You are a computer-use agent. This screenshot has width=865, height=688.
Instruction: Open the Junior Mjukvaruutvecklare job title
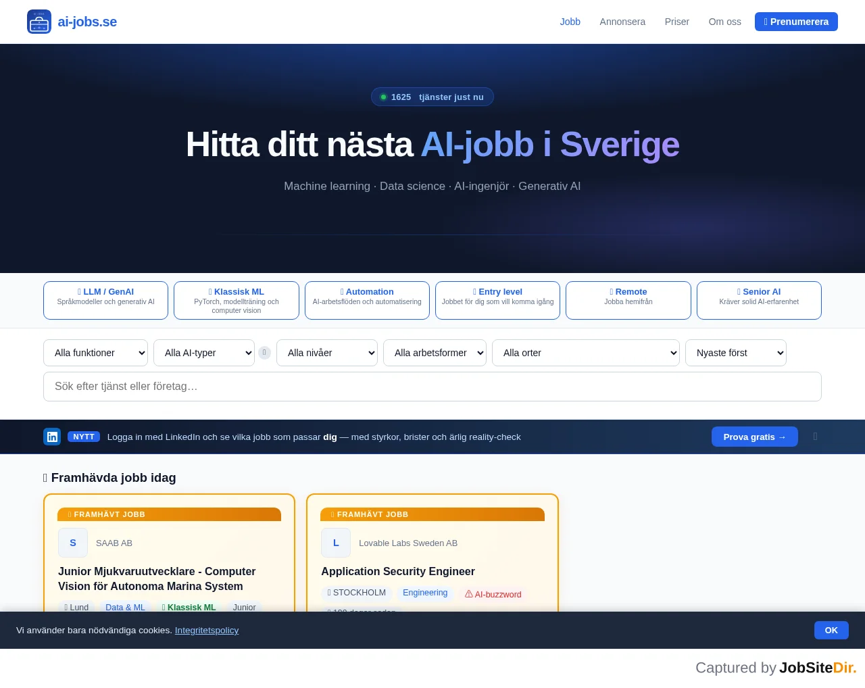[157, 579]
